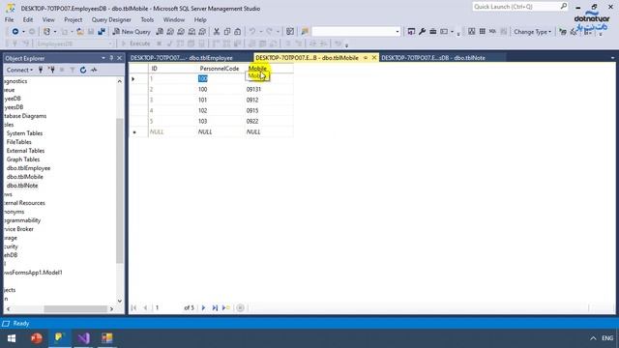
Task: Switch to the dbo.tblNote tab
Action: pos(442,58)
